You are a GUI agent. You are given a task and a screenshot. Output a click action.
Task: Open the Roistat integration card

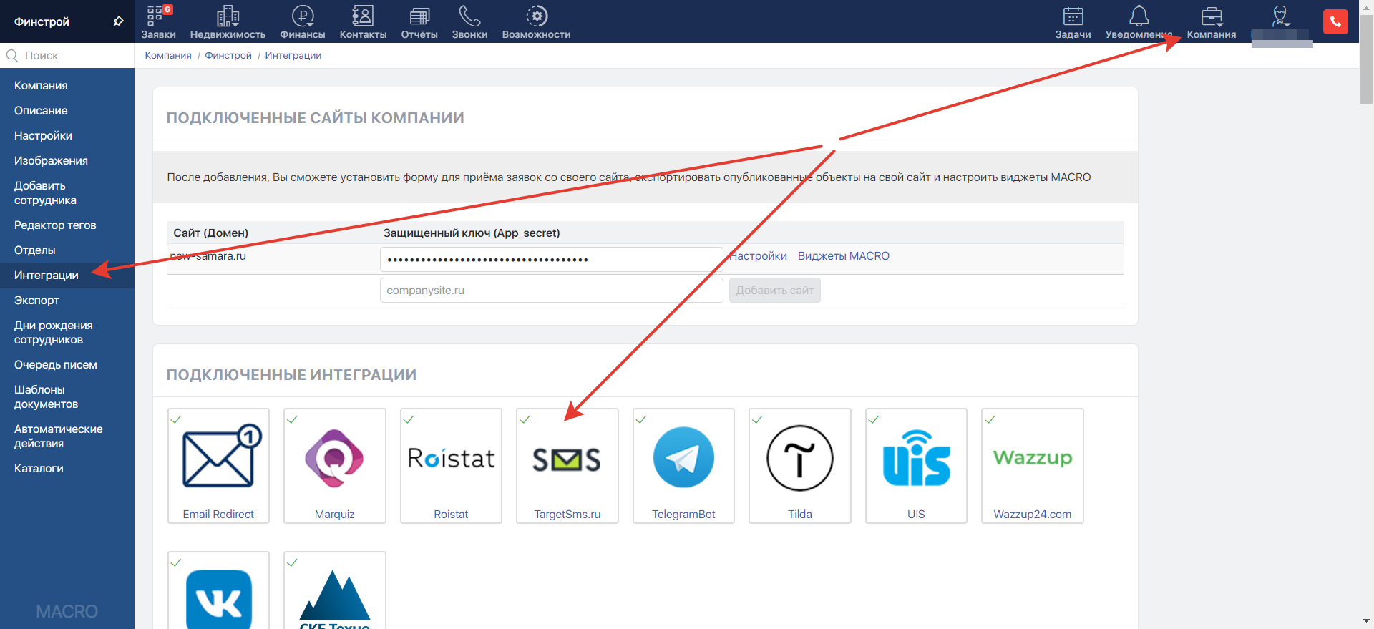(451, 466)
